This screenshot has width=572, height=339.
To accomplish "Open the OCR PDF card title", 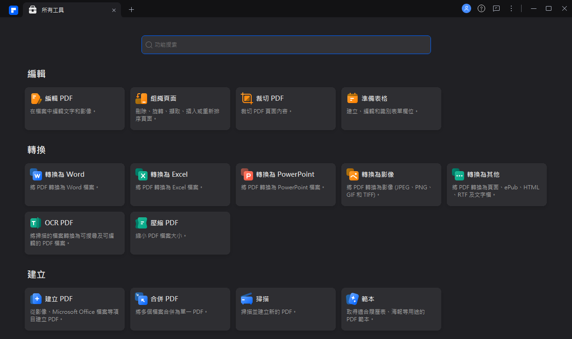I will click(x=59, y=223).
